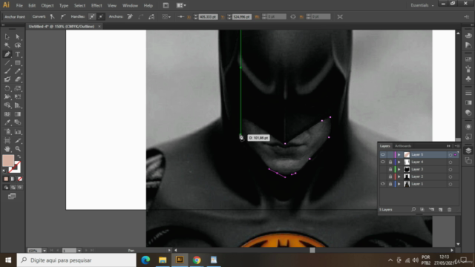
Task: Toggle visibility of Layer 4
Action: tap(383, 162)
